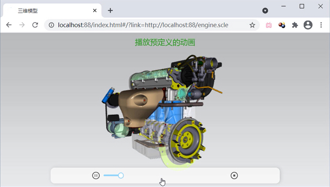The image size is (330, 187).
Task: Reload the current page
Action: (x=35, y=25)
